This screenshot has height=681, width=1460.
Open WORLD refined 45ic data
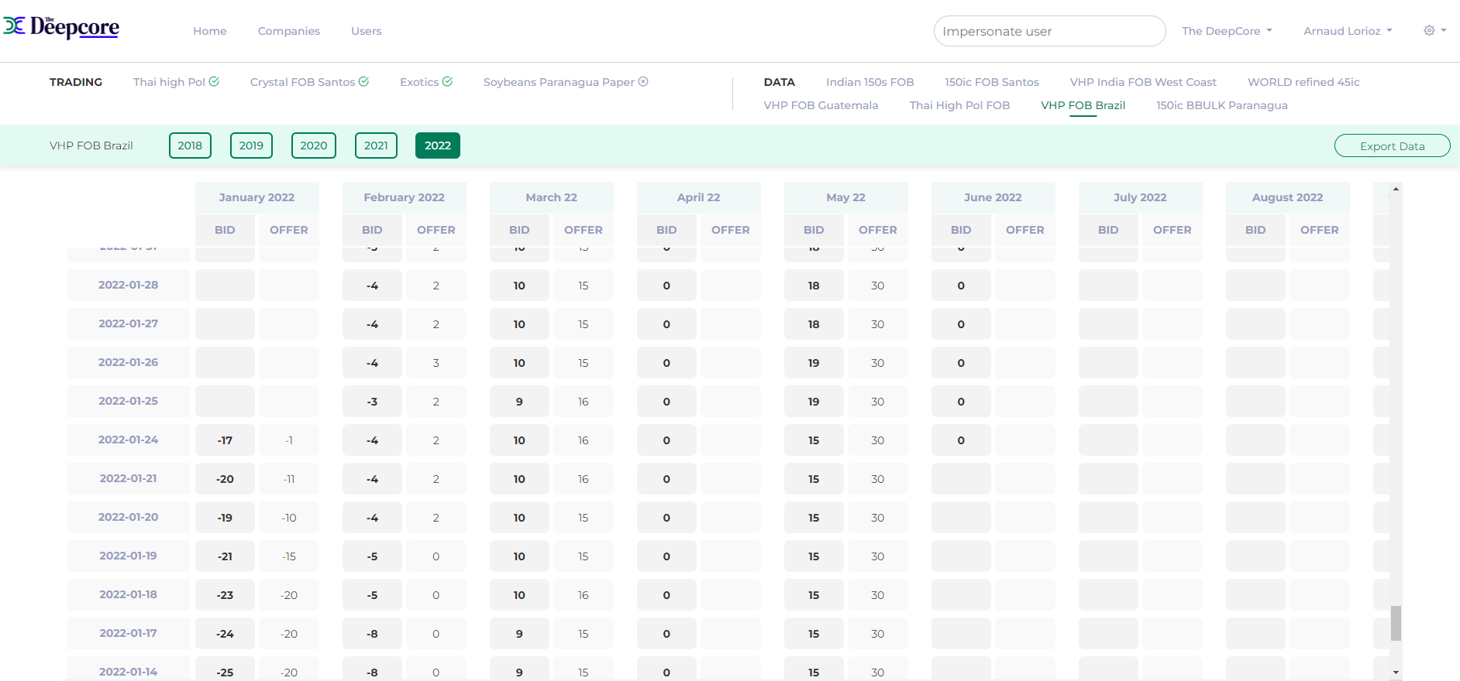pos(1303,82)
